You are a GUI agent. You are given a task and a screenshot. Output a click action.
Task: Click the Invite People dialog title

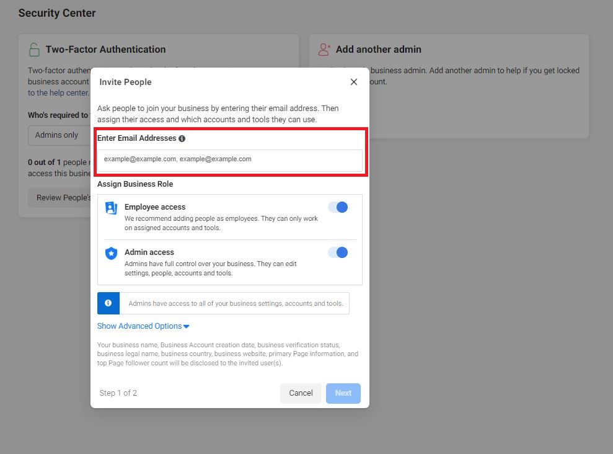coord(125,82)
